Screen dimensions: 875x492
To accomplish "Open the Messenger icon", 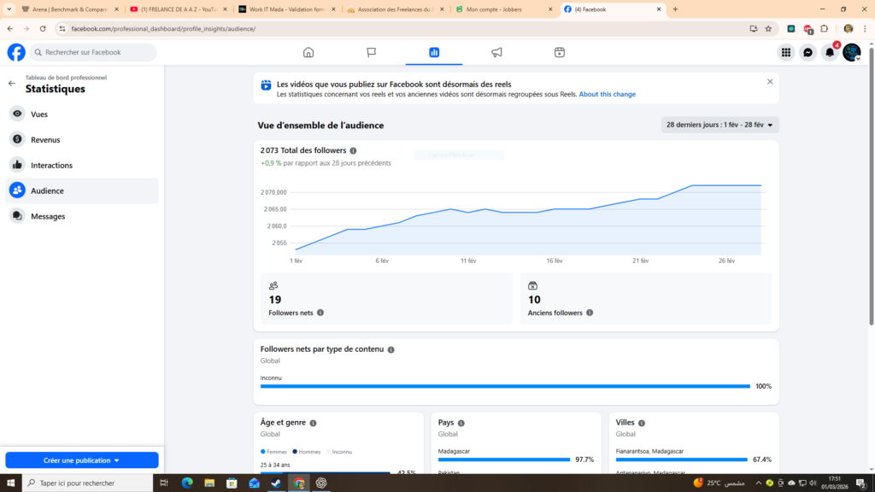I will 807,52.
